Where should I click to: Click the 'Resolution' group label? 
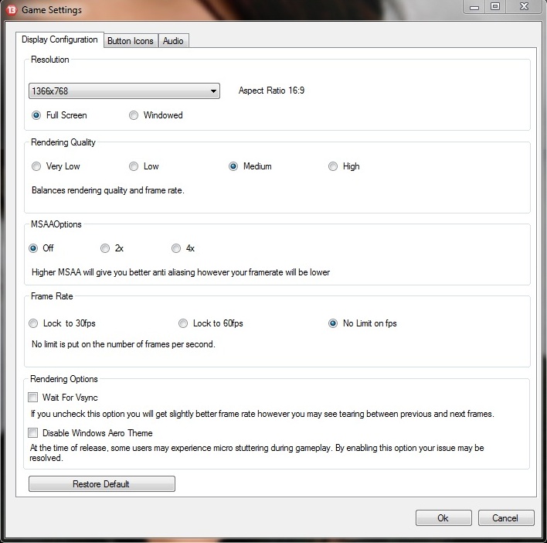(x=50, y=60)
